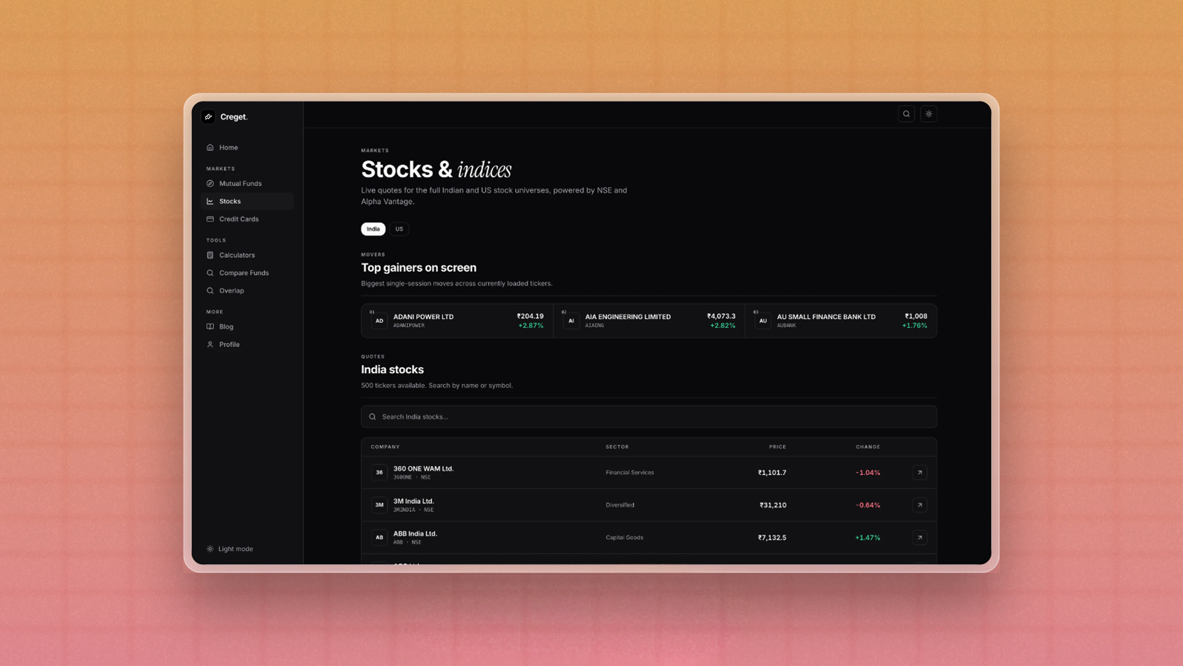The image size is (1183, 666).
Task: Click the search icon in top bar
Action: [x=906, y=114]
